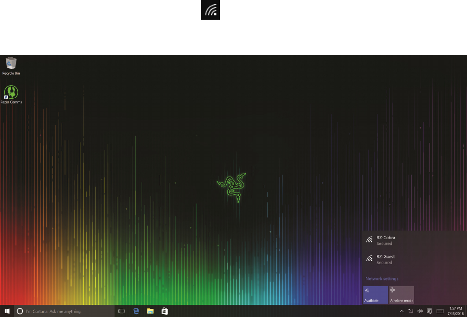Click the Cortana search box

tap(64, 311)
